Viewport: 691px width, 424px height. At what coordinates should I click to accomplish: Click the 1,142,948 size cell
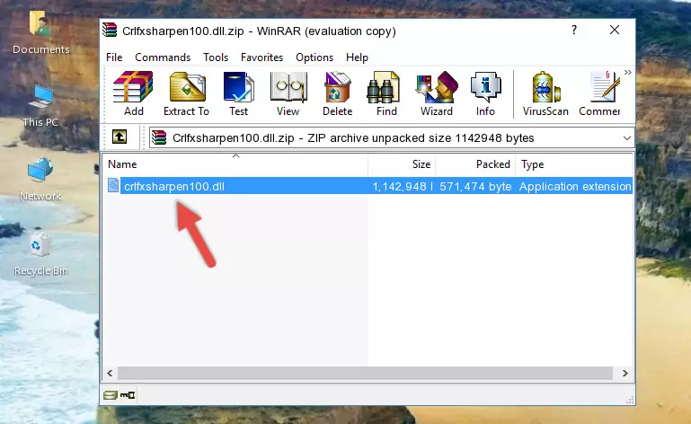tap(402, 187)
